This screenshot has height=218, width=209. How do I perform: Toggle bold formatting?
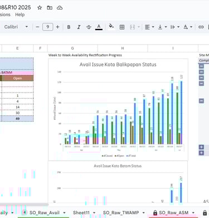(69, 27)
